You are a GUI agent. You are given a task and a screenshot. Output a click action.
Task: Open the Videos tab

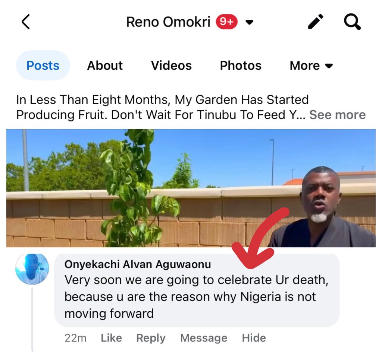pyautogui.click(x=171, y=66)
